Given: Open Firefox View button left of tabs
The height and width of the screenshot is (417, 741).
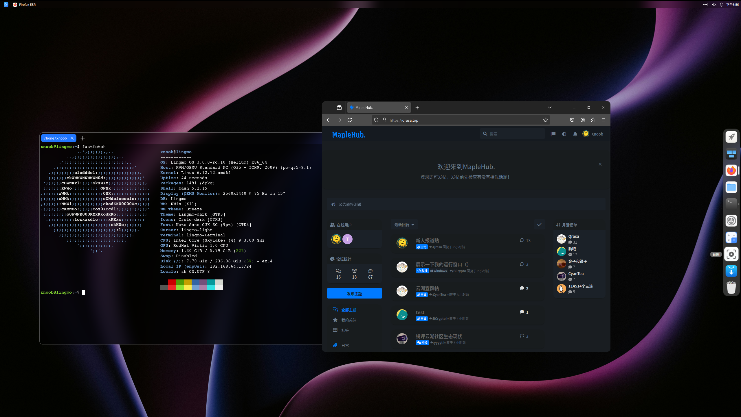Looking at the screenshot, I should pyautogui.click(x=339, y=108).
